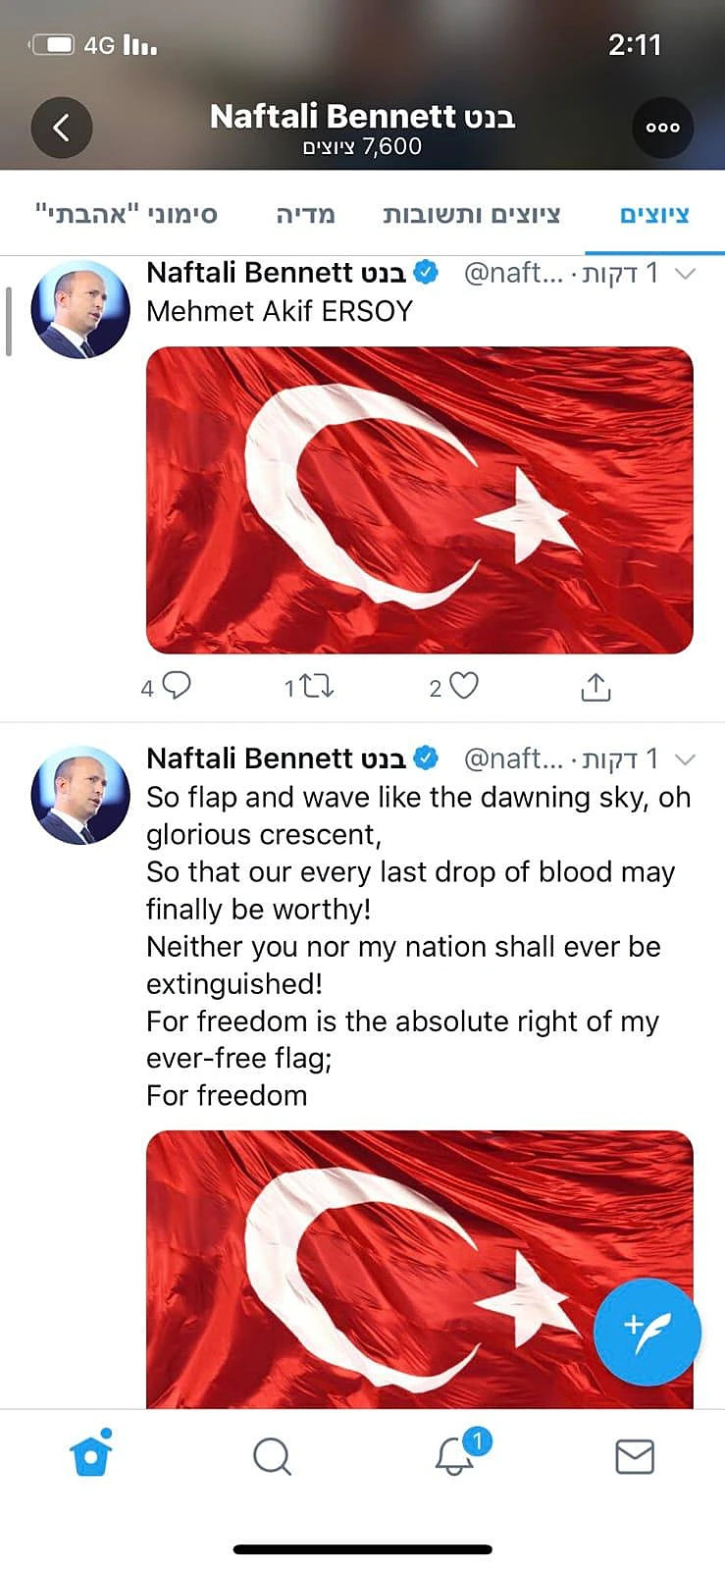The height and width of the screenshot is (1570, 725).
Task: Open the first tweet's Turkish flag image
Action: click(x=419, y=499)
